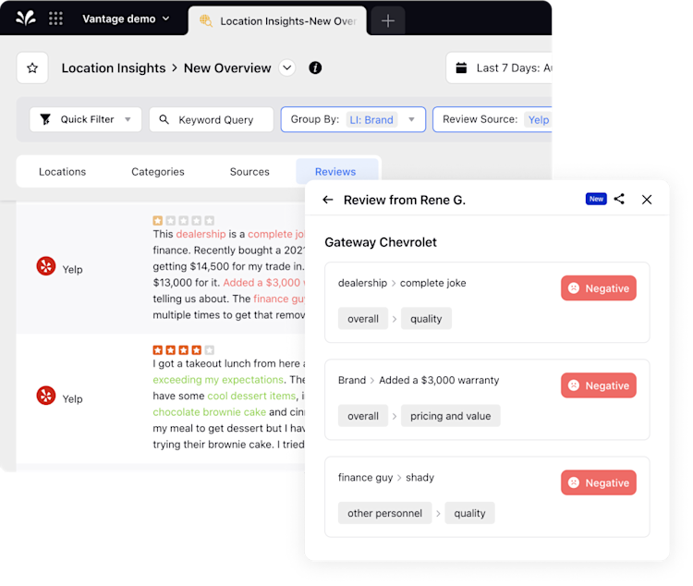Open the Last 7 Days date range picker

point(499,67)
